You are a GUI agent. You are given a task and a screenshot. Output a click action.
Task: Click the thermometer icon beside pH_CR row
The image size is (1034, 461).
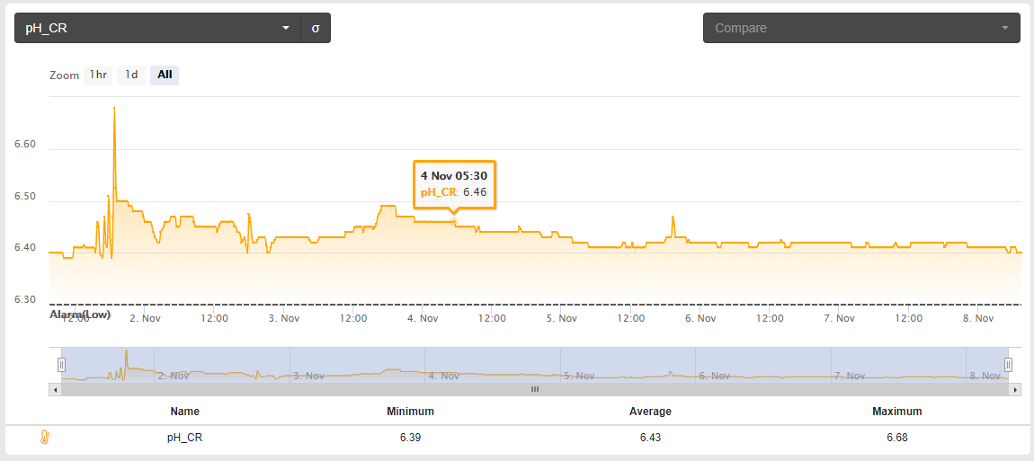point(45,438)
